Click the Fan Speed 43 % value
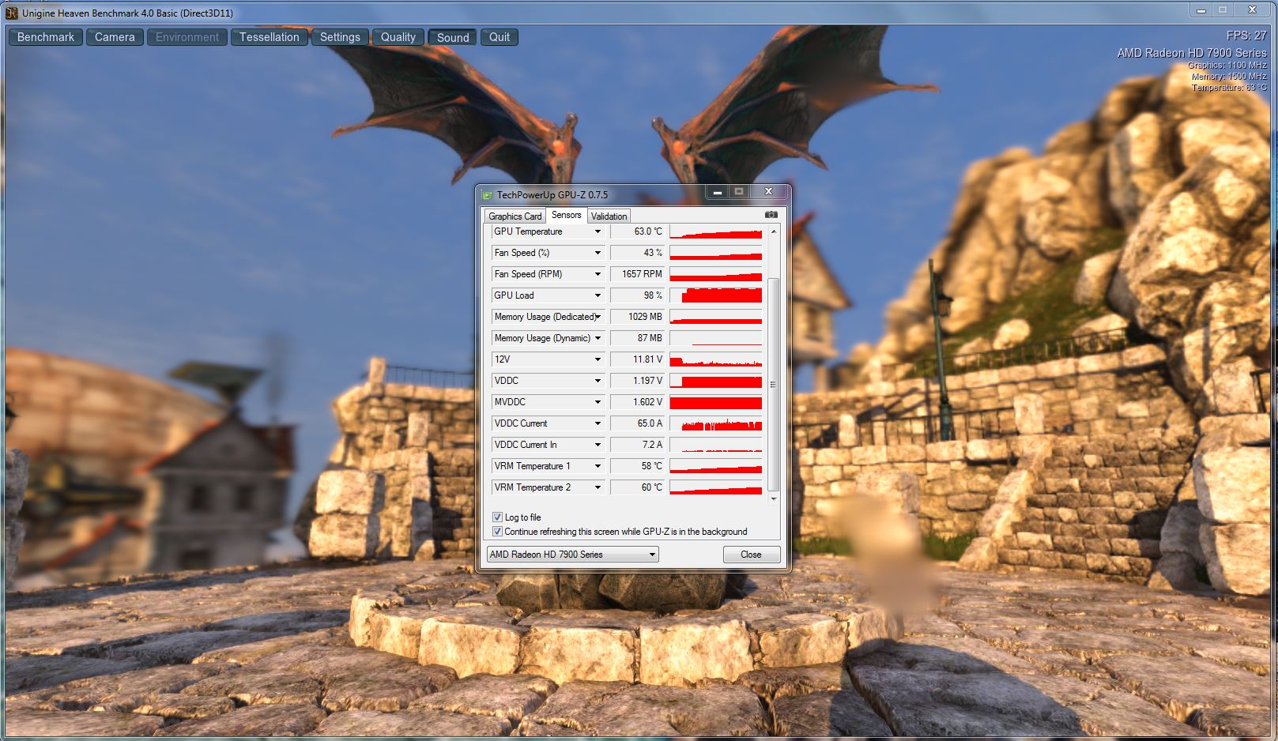 pyautogui.click(x=638, y=253)
